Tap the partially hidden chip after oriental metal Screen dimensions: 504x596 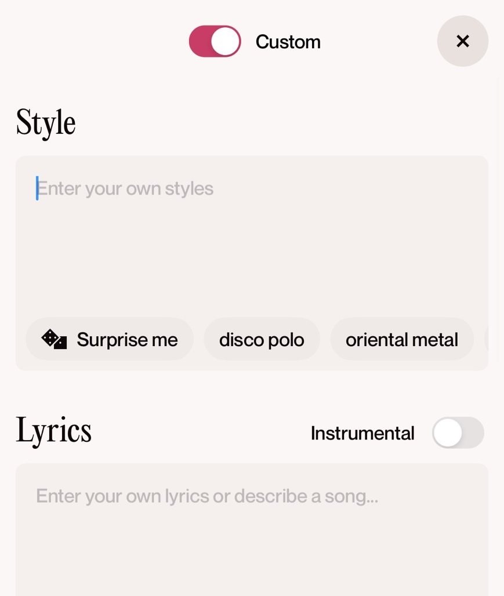point(486,339)
